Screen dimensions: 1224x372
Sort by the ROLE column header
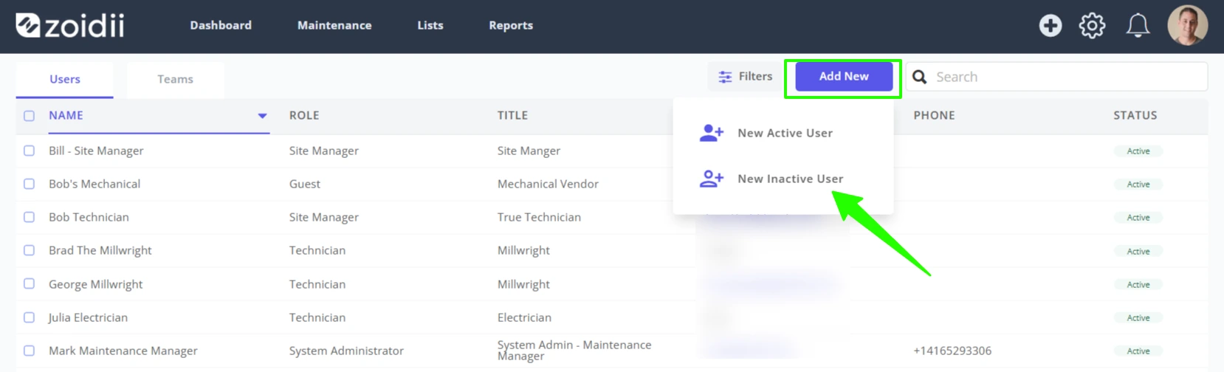click(304, 115)
